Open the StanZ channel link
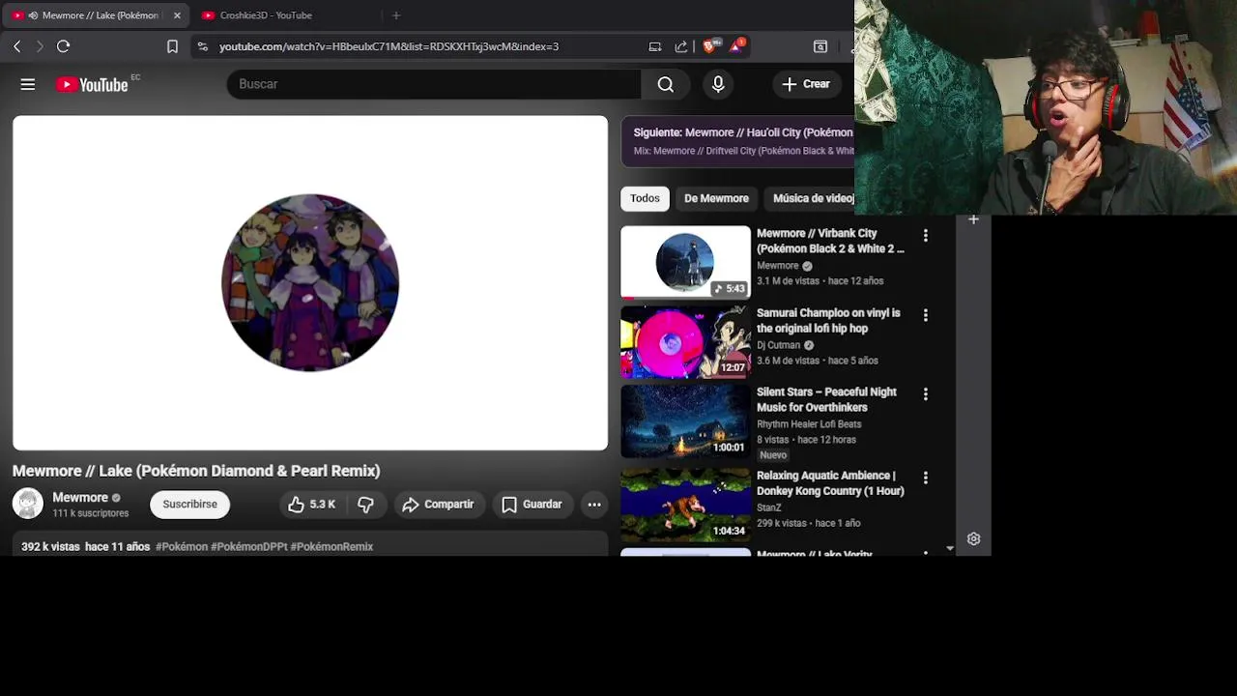 [x=768, y=507]
